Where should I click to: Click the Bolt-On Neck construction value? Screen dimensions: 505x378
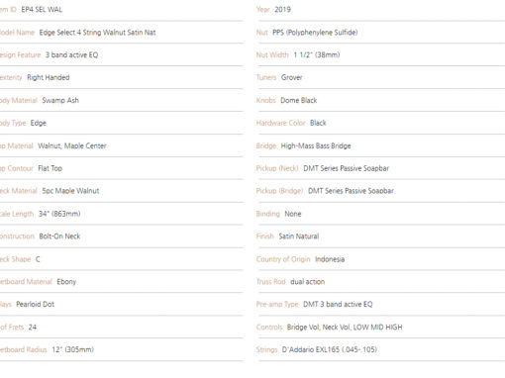59,236
